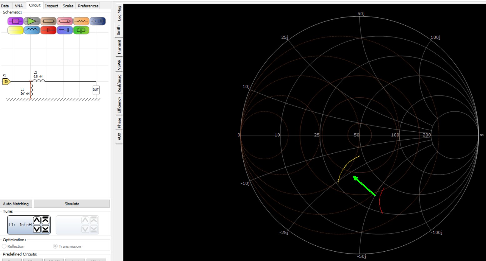Switch to Real/Imag vertical tab
This screenshot has width=486, height=261.
[x=119, y=83]
